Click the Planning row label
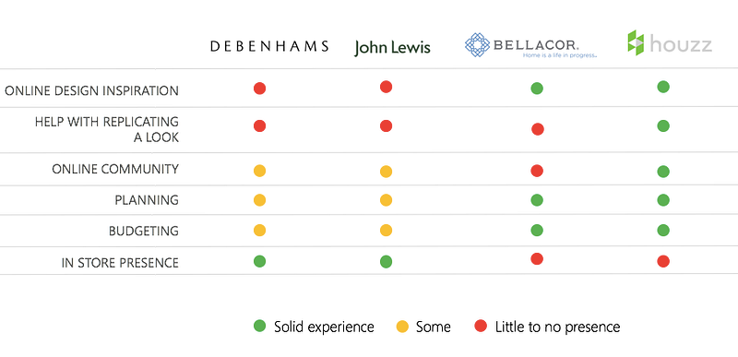The image size is (738, 357). 147,200
